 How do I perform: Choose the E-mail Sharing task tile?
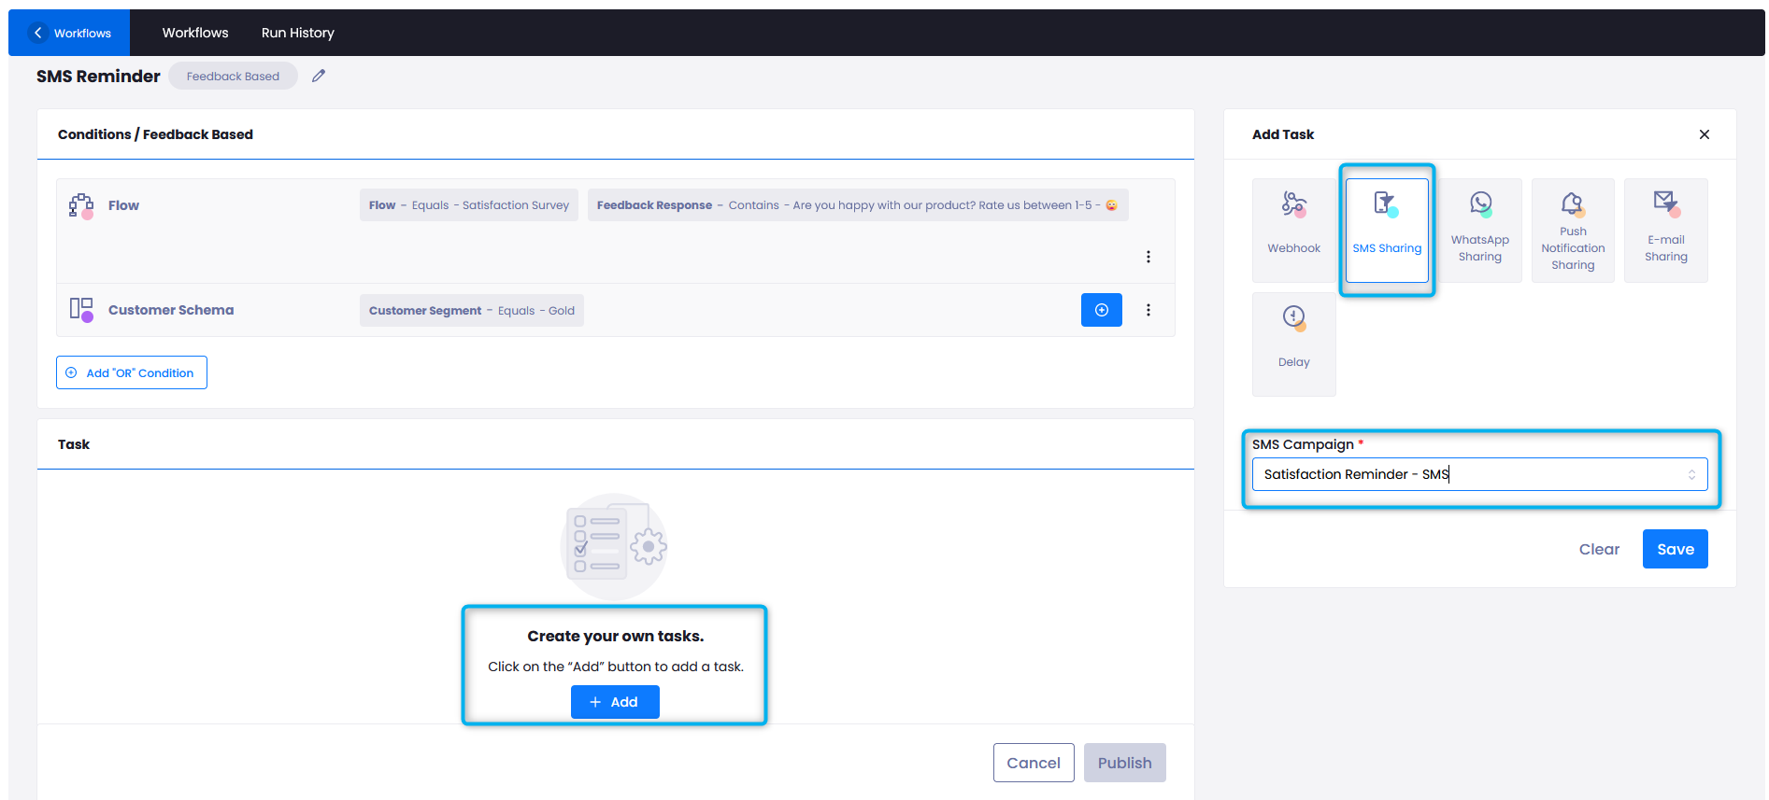coord(1665,230)
